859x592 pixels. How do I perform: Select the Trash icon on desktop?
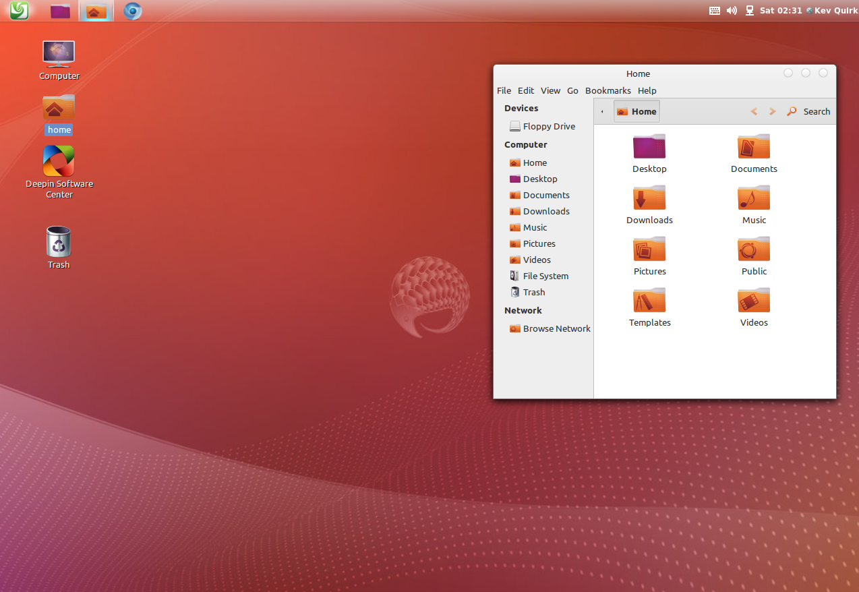click(59, 242)
